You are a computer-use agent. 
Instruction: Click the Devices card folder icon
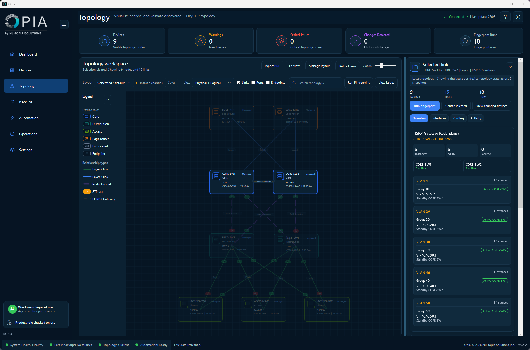(104, 41)
